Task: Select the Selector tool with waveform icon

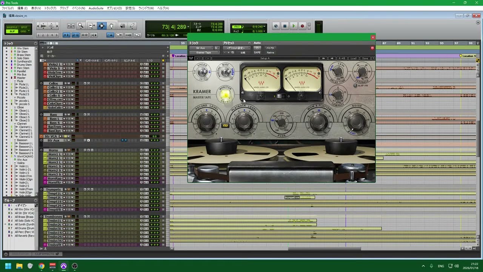Action: coord(102,26)
